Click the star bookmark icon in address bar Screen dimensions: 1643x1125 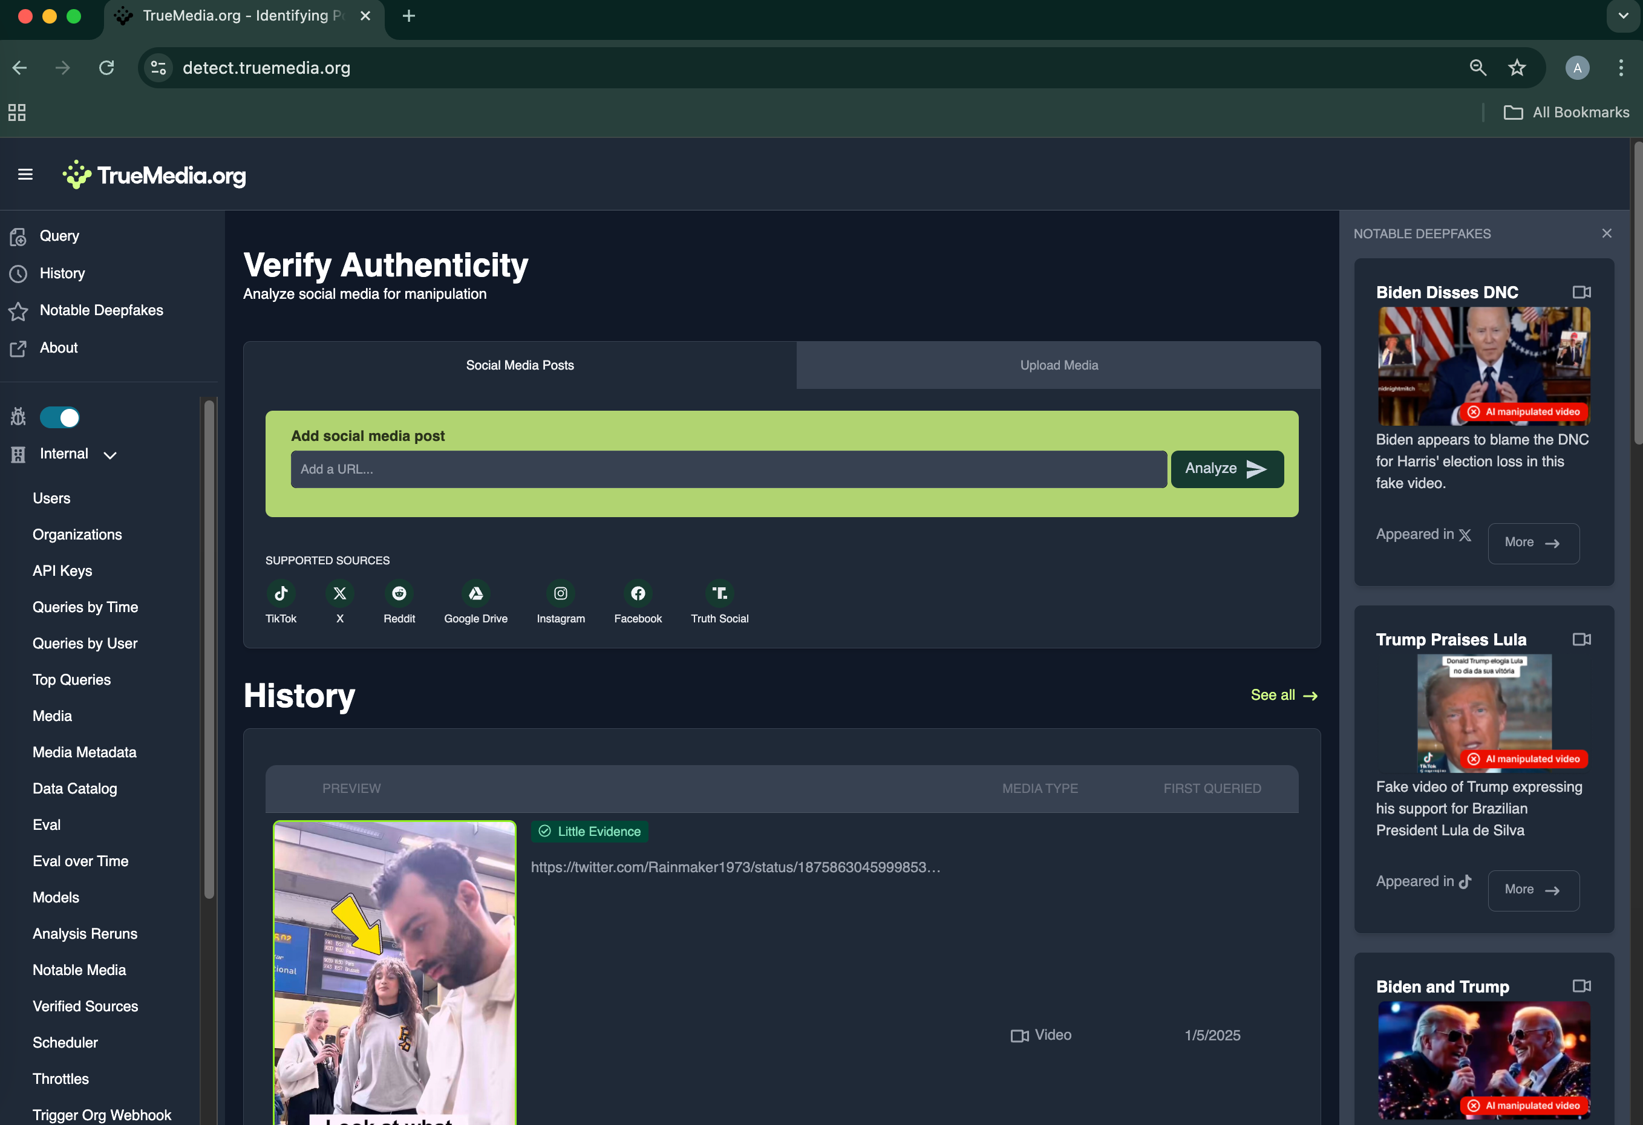[x=1517, y=68]
